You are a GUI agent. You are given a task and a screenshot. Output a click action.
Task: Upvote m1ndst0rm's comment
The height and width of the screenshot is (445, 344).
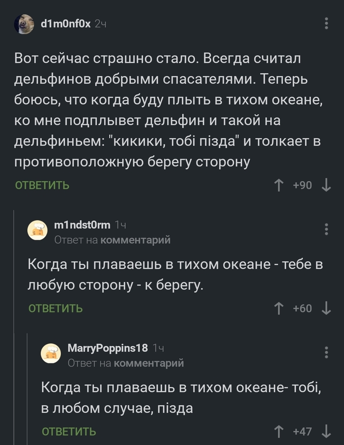tap(279, 308)
